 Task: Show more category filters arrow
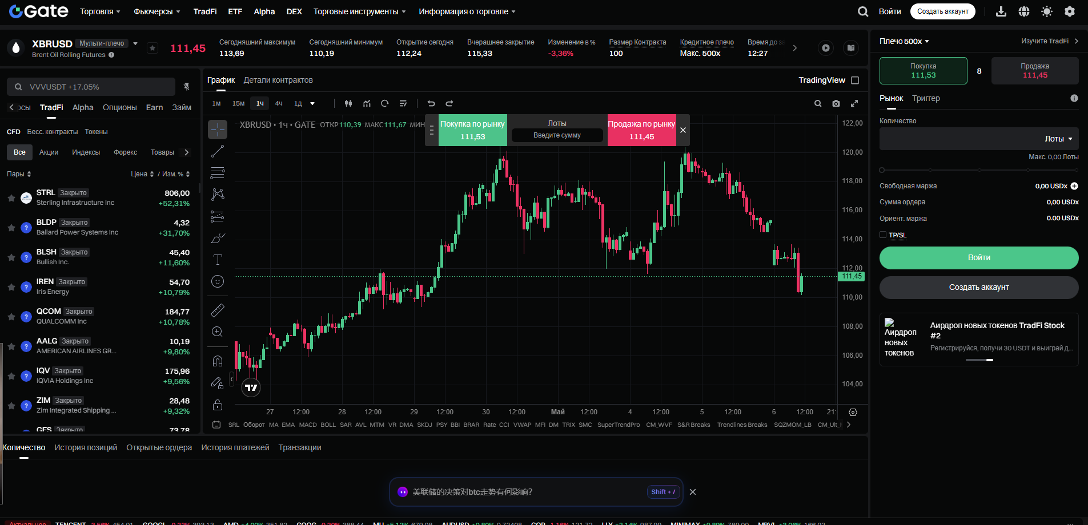[186, 152]
